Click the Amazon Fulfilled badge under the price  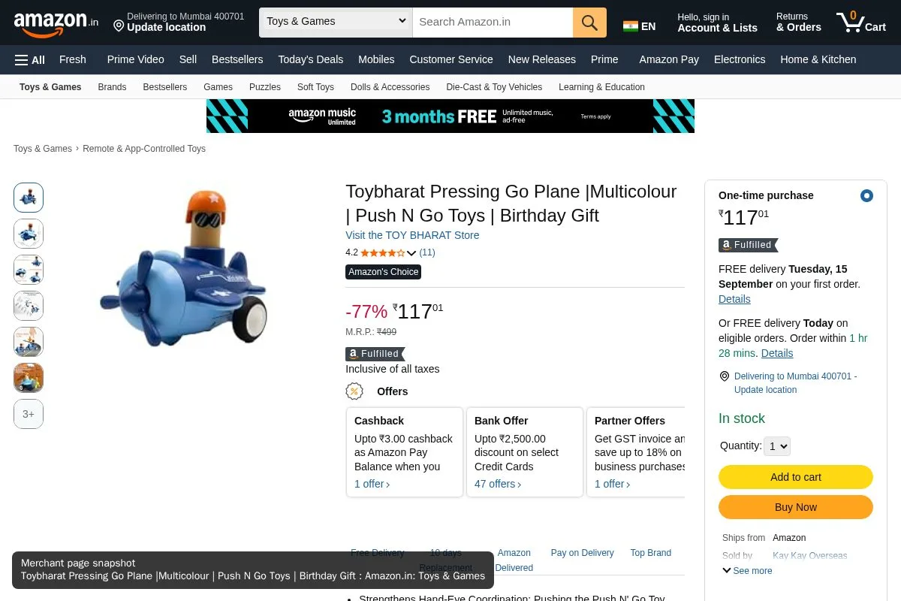coord(375,354)
